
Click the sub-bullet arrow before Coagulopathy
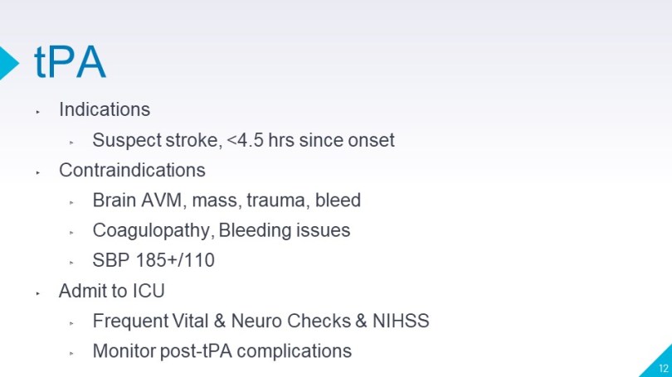(x=72, y=232)
